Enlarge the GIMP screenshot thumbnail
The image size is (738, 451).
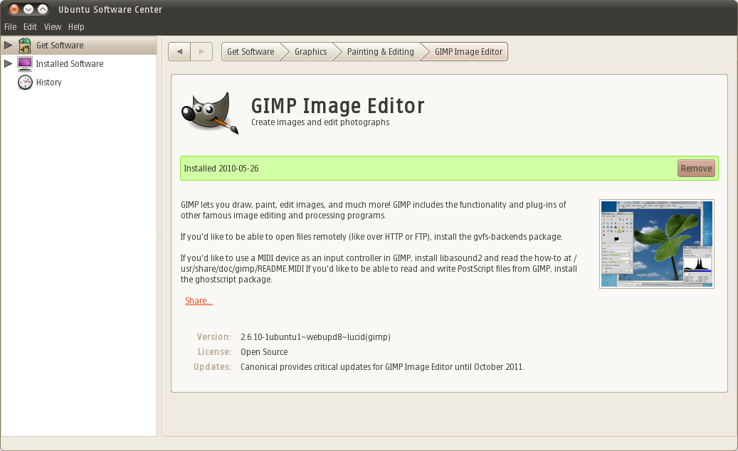[x=656, y=244]
